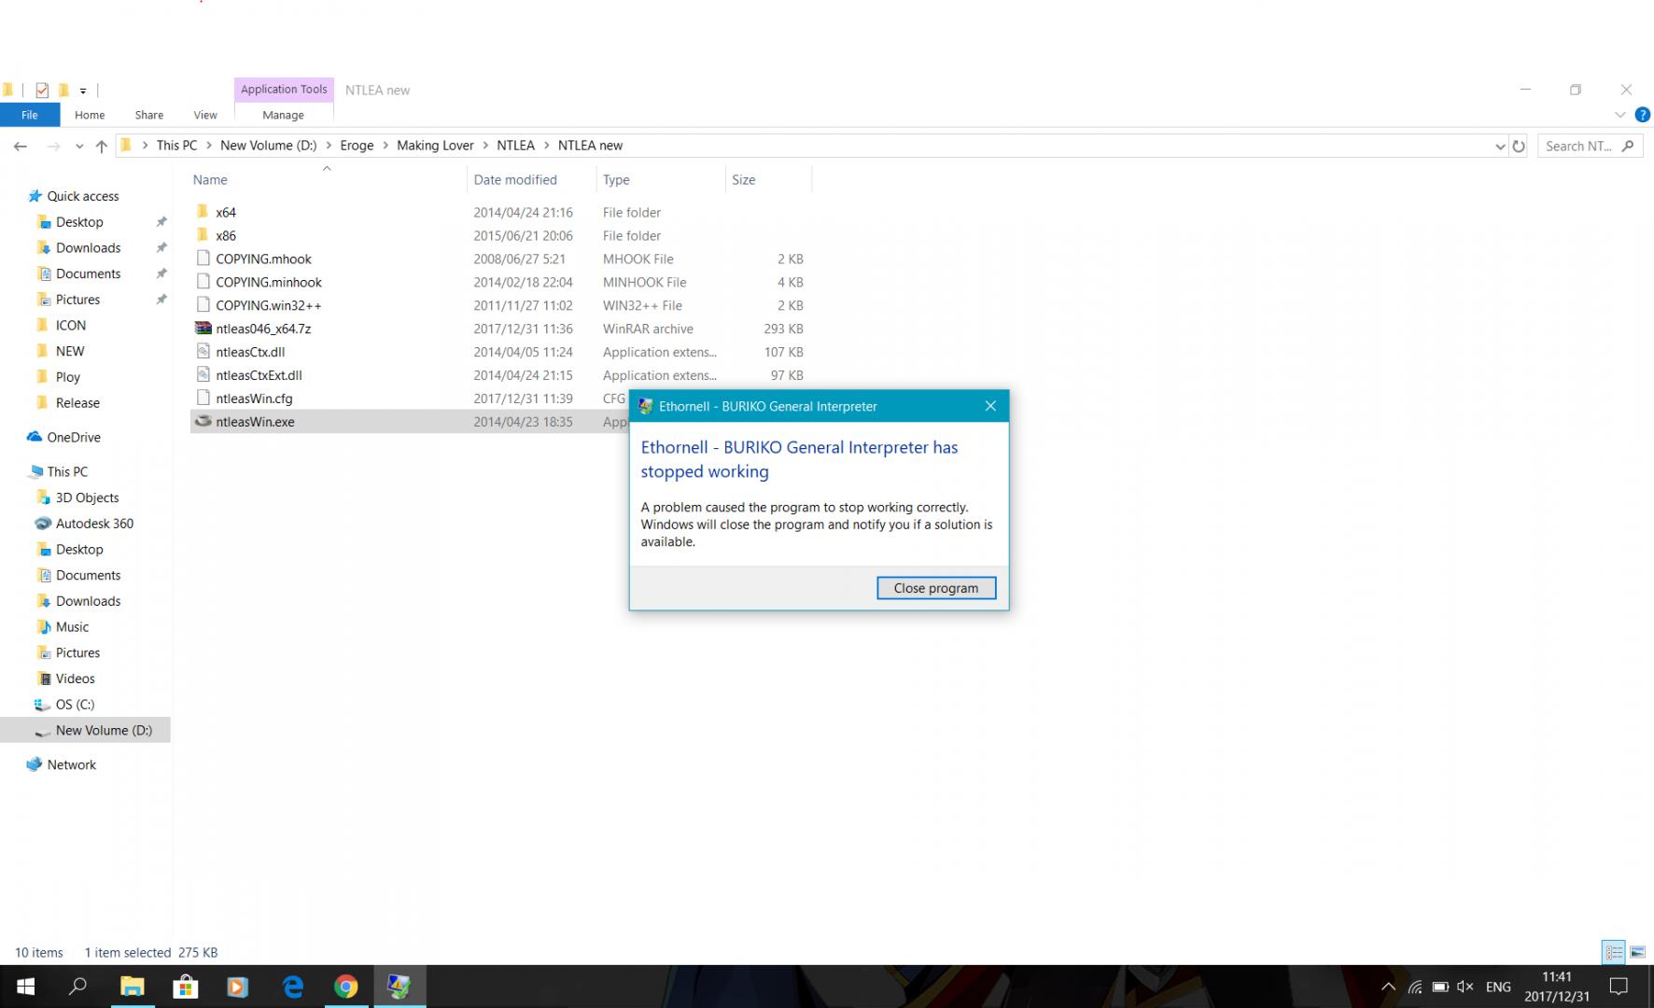The width and height of the screenshot is (1654, 1008).
Task: Click the search box in Explorer
Action: [1579, 146]
